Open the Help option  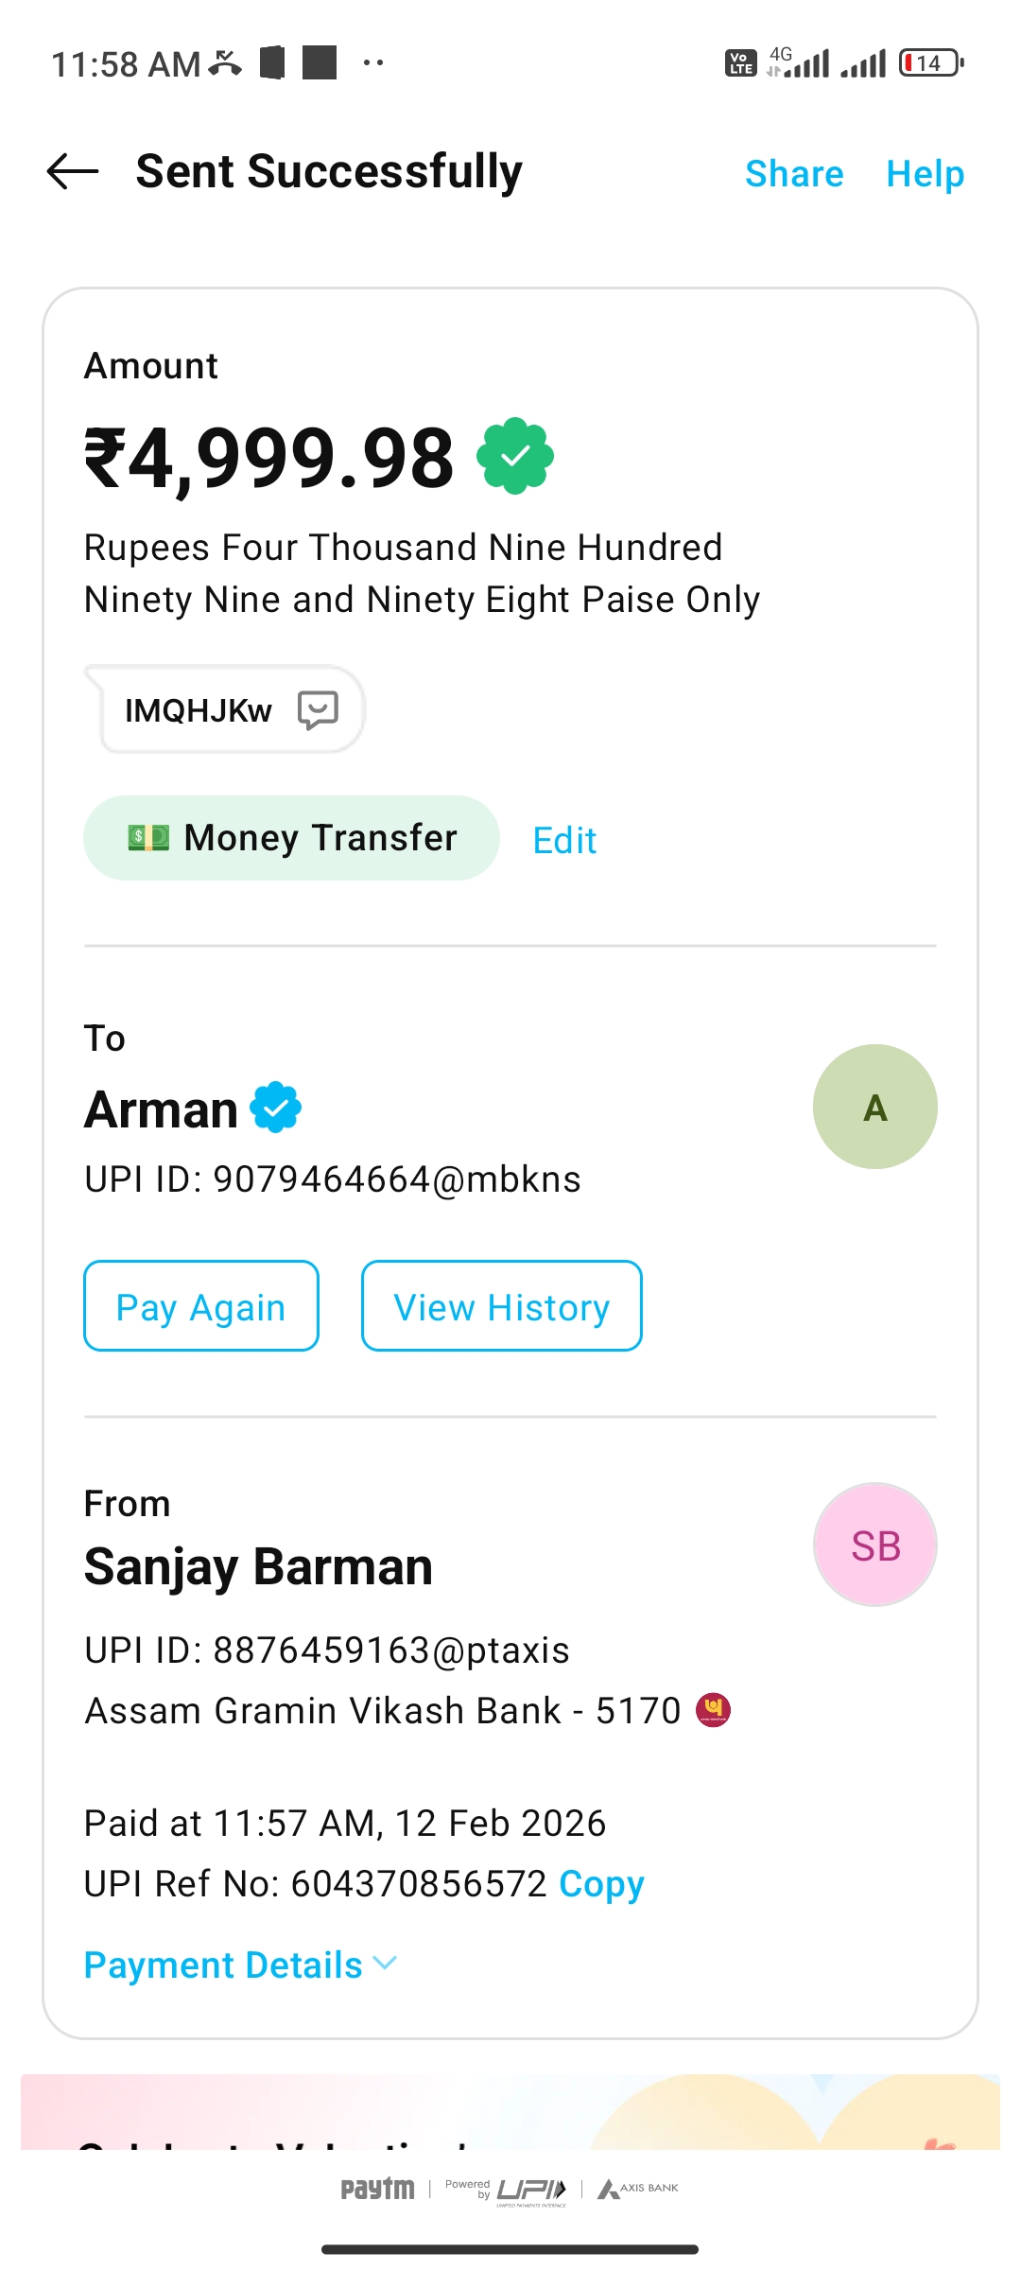[925, 174]
